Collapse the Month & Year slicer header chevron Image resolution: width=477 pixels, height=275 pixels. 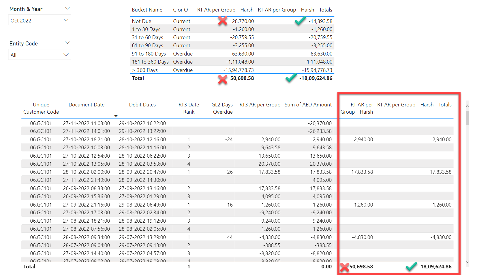tap(67, 9)
